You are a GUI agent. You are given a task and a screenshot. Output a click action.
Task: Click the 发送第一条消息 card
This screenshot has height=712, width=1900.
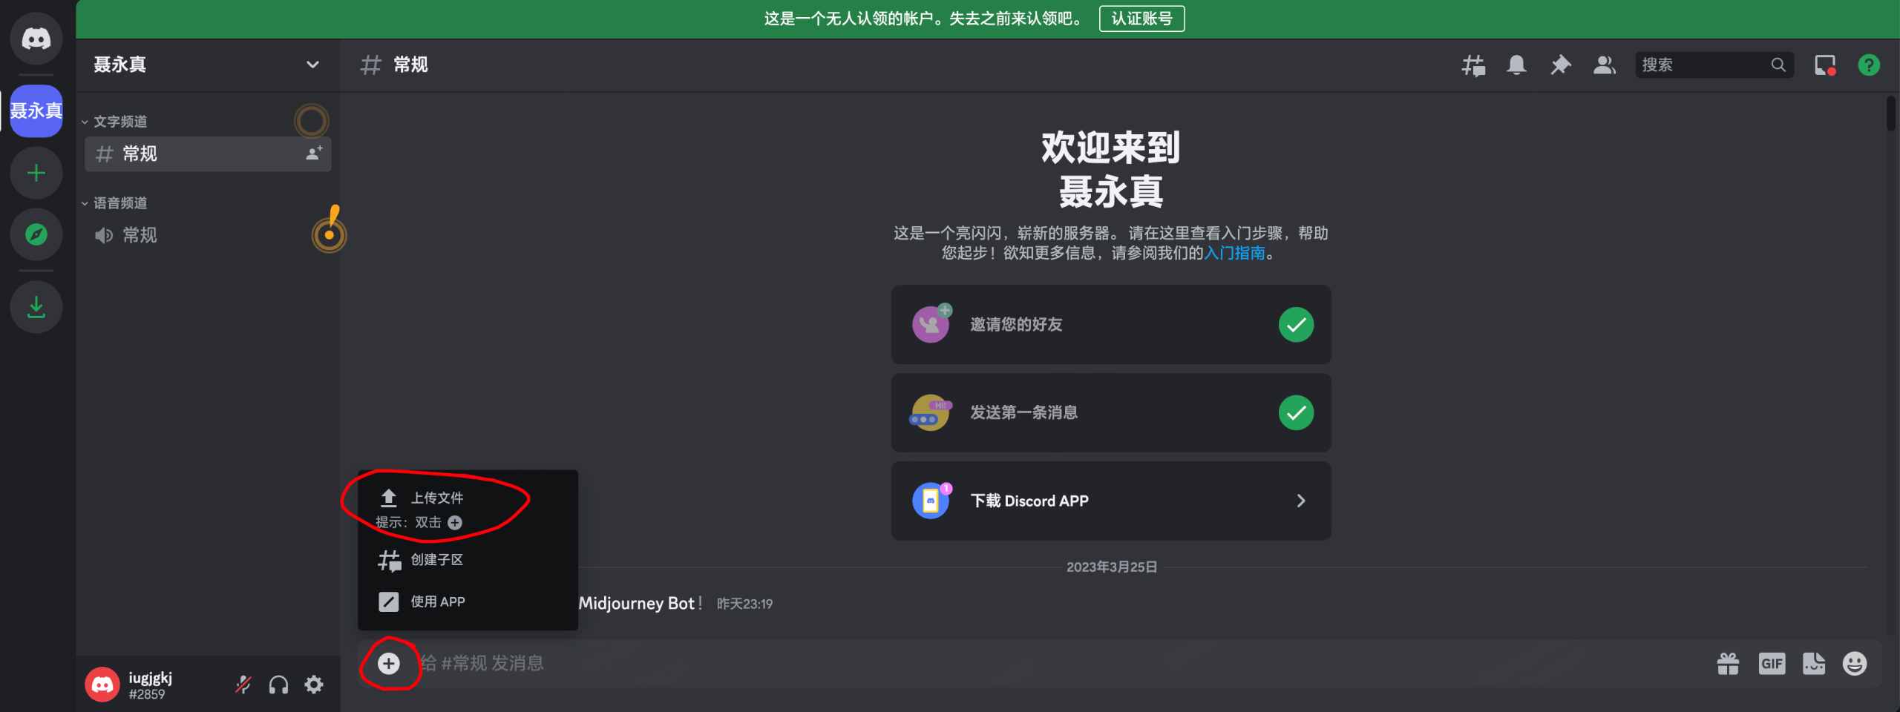click(x=1110, y=412)
